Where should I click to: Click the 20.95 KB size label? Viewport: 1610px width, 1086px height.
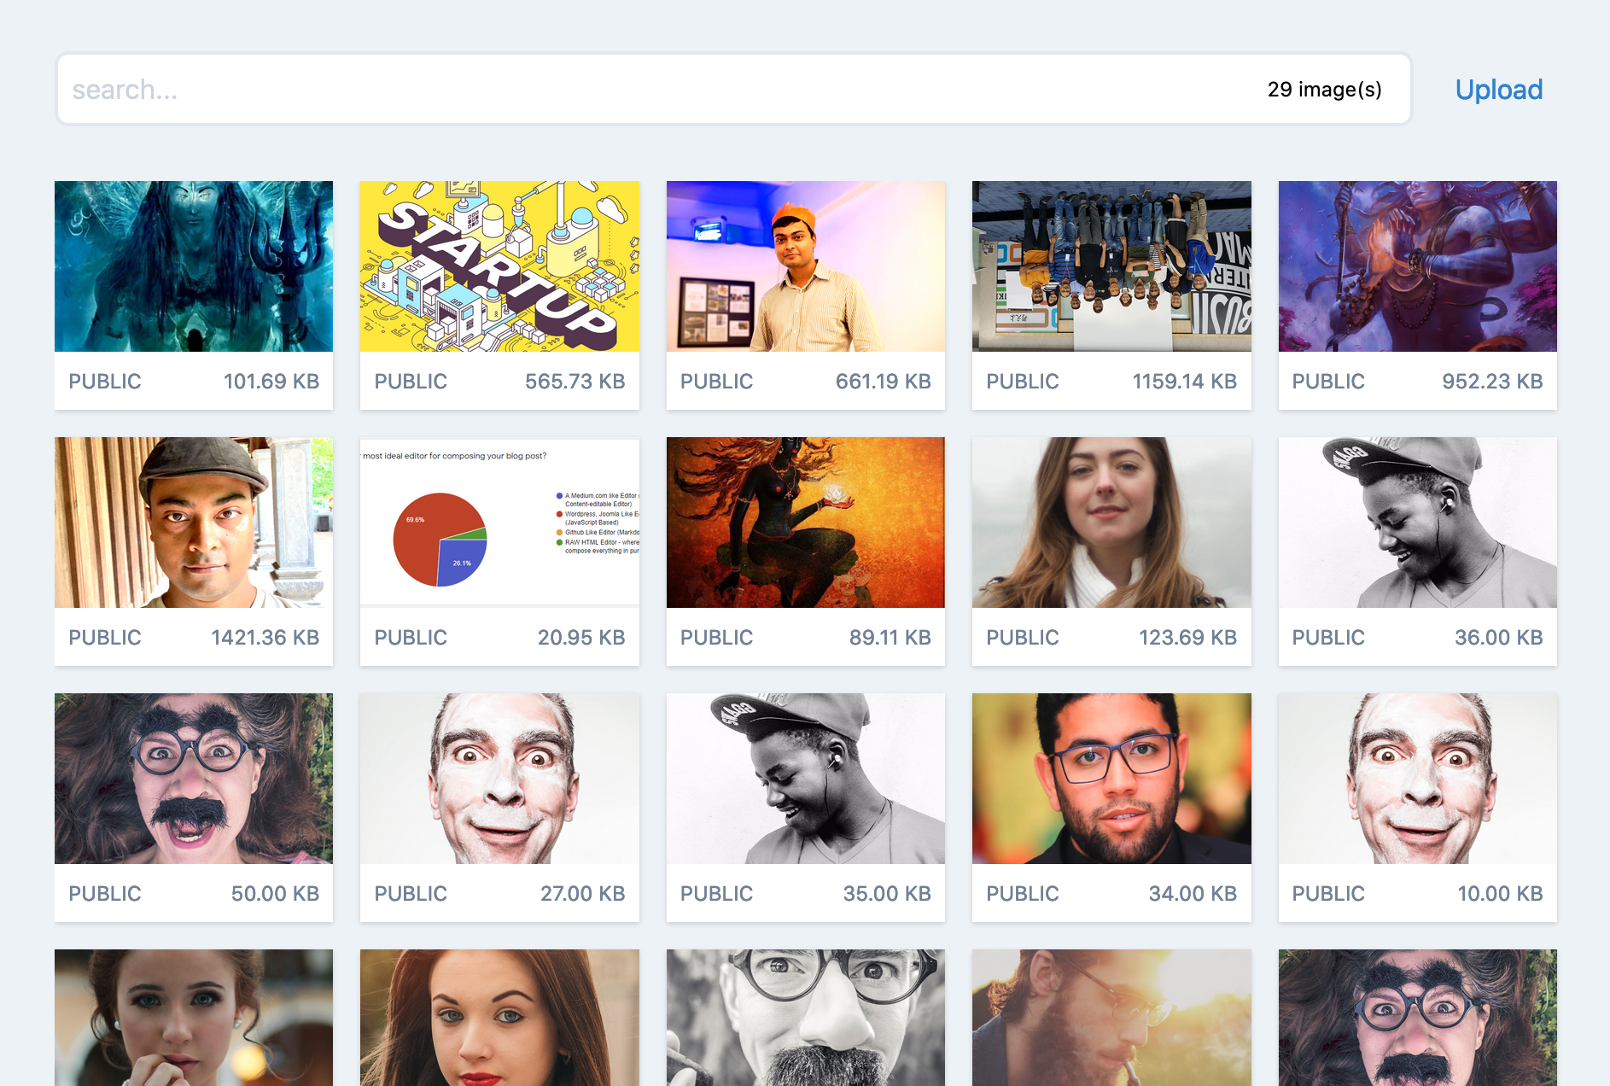[581, 638]
